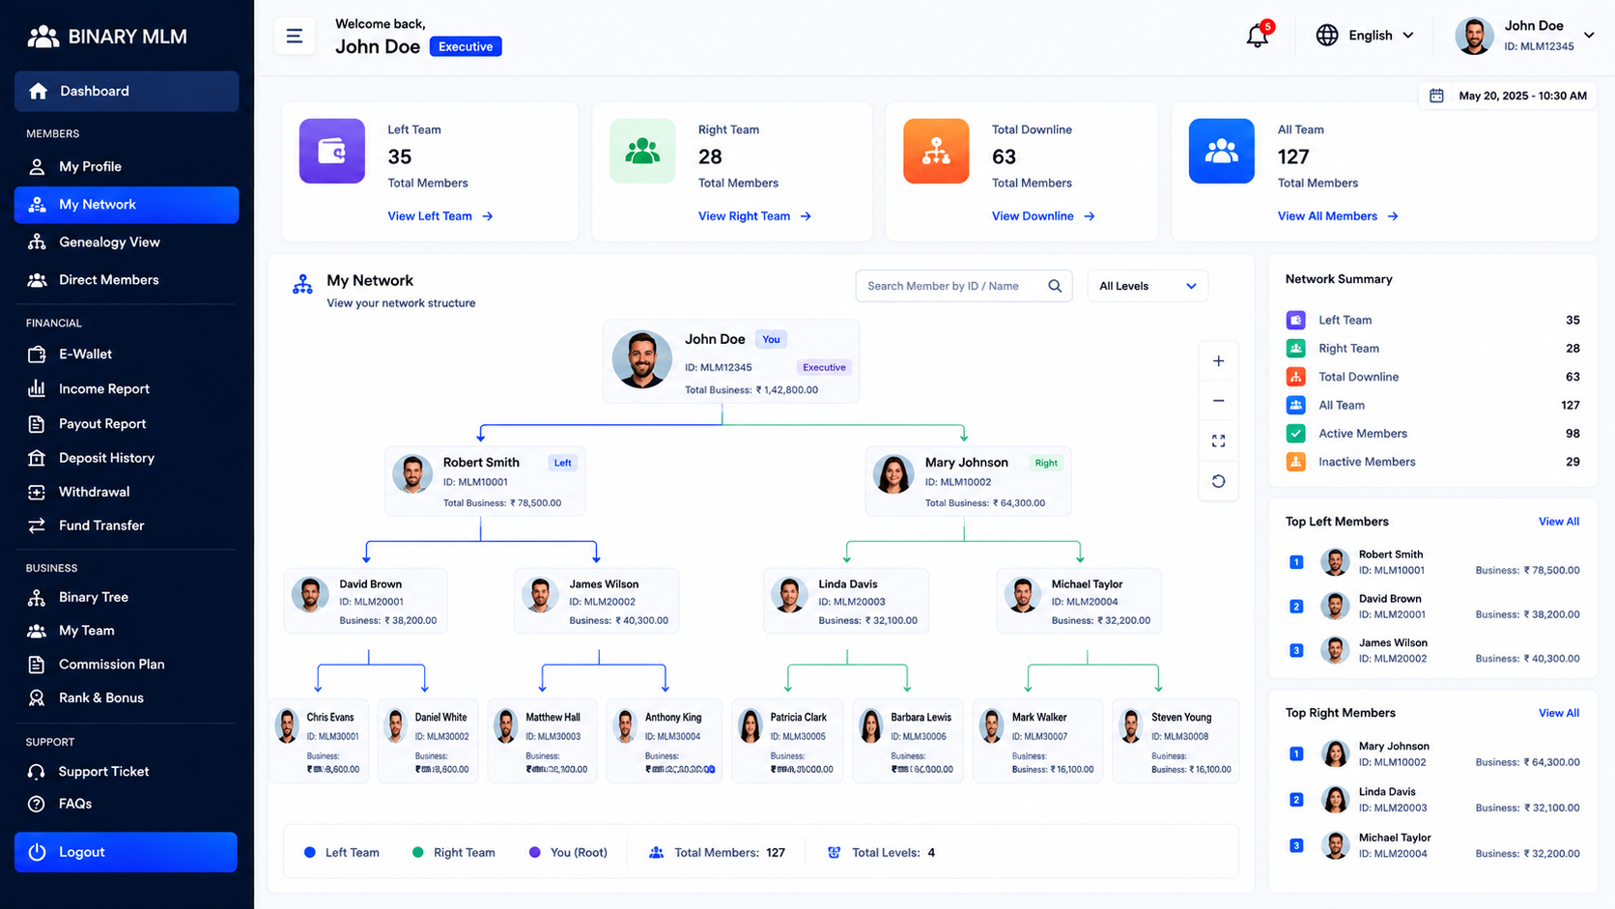Open the John Doe account chevron

tap(1589, 35)
